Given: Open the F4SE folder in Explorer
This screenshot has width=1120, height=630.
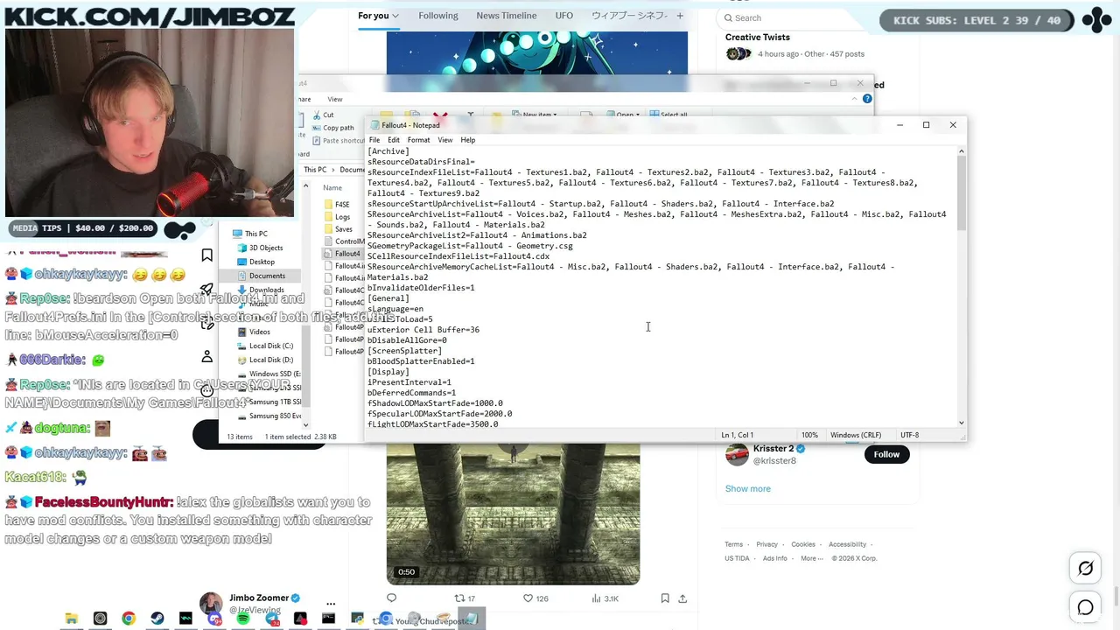Looking at the screenshot, I should tap(337, 205).
